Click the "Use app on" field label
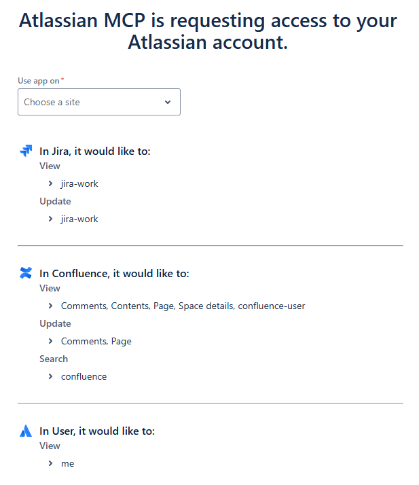 [39, 81]
